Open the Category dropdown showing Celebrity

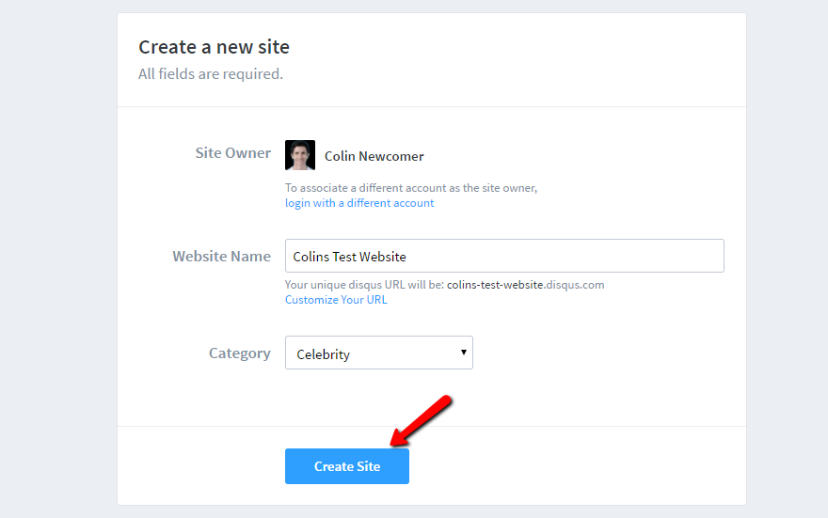[378, 353]
